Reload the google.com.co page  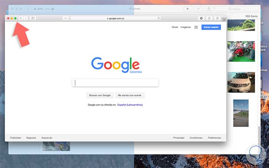click(159, 18)
